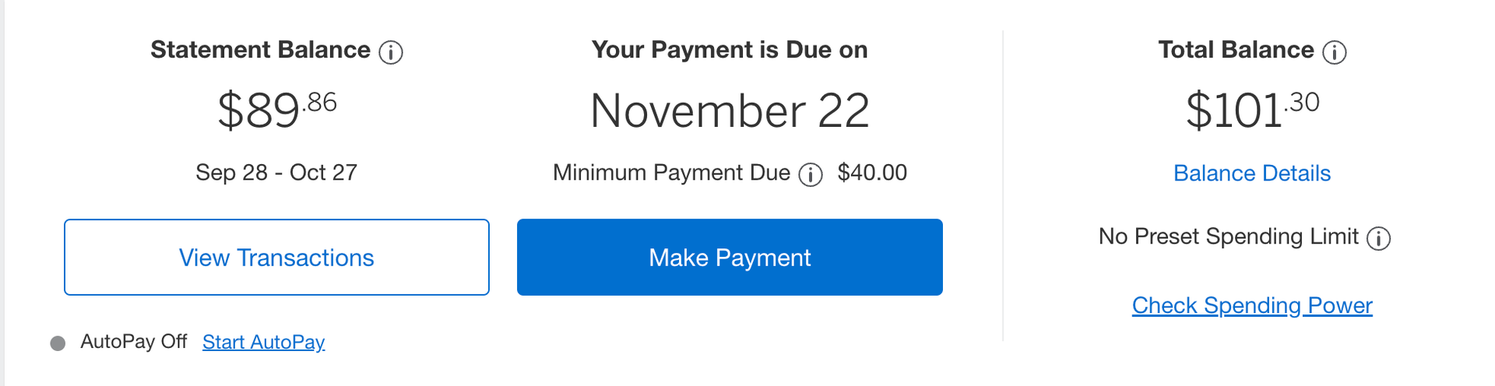Click the Total Balance heading text
Screen dimensions: 1495x386
[1236, 50]
